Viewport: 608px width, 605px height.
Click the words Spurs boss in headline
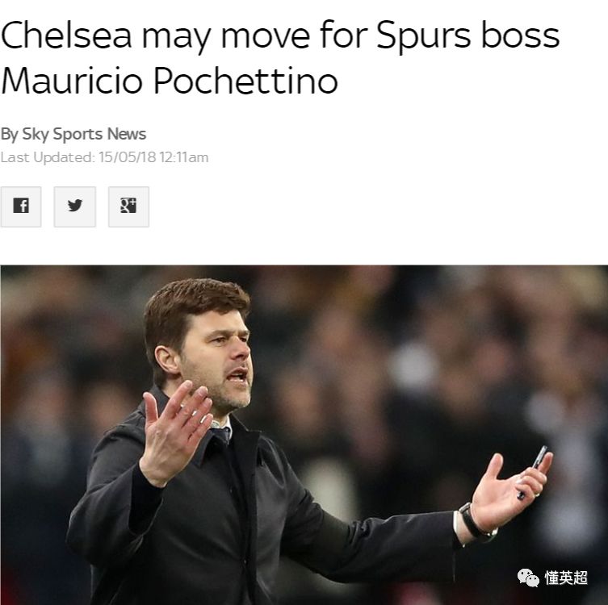pos(468,35)
